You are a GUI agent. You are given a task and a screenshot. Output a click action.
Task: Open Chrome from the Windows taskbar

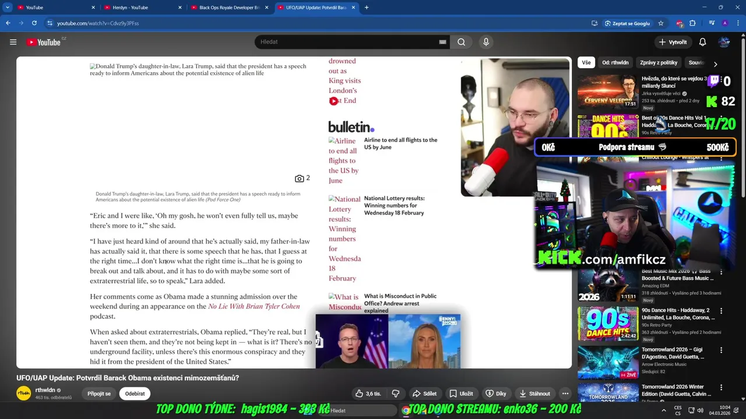click(406, 410)
